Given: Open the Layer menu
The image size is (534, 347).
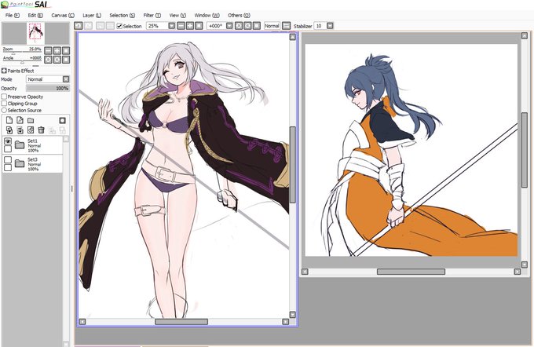Looking at the screenshot, I should (92, 16).
